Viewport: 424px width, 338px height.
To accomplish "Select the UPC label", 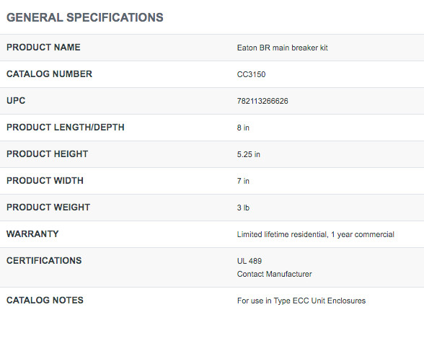I will (x=16, y=101).
